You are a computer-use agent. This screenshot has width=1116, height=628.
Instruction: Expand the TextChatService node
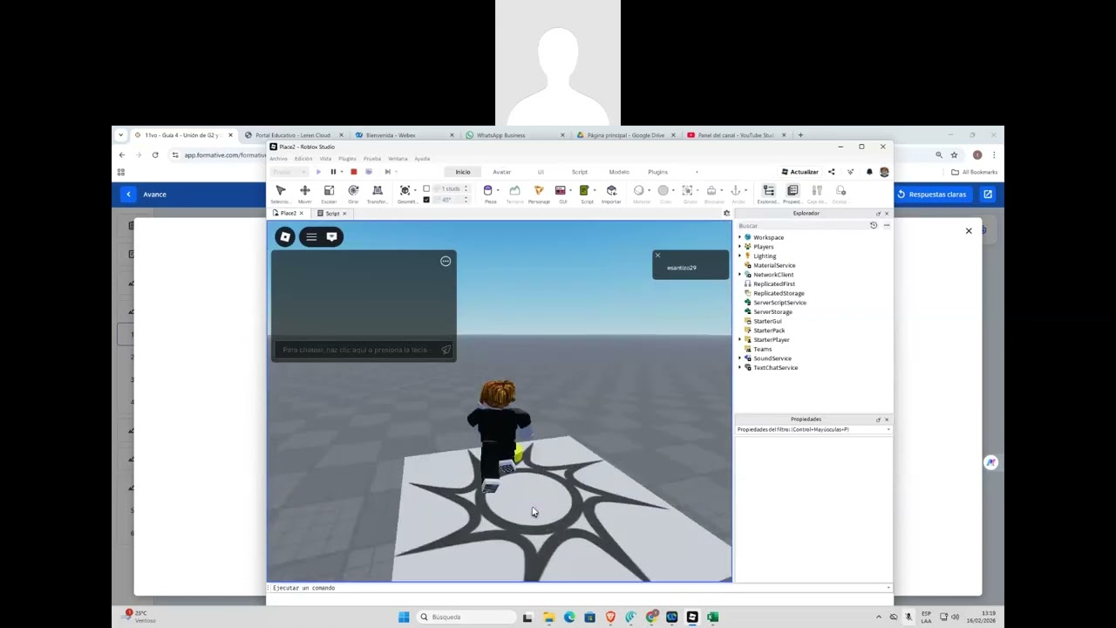pos(740,367)
